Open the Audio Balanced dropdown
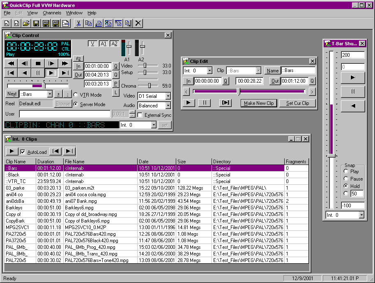This screenshot has width=375, height=283. coord(168,105)
